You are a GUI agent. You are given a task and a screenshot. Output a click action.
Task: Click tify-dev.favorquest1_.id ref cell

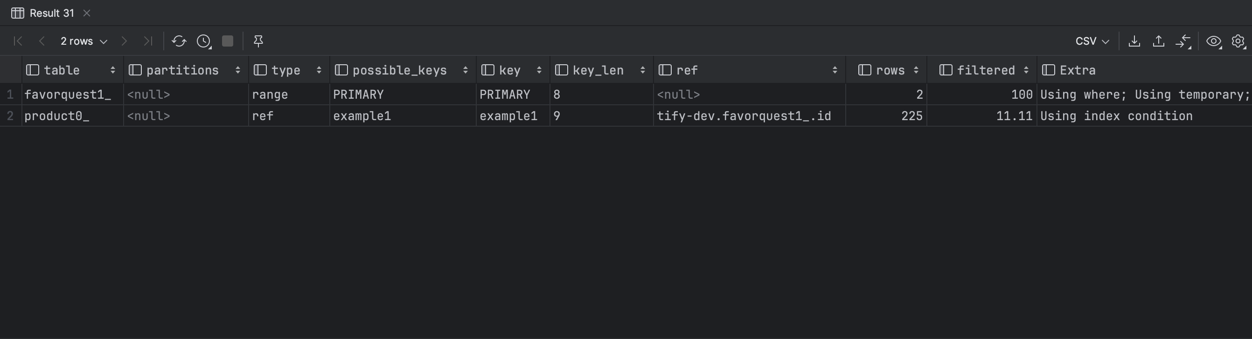coord(750,116)
